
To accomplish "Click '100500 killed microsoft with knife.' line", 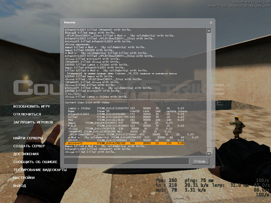I will 93,91.
